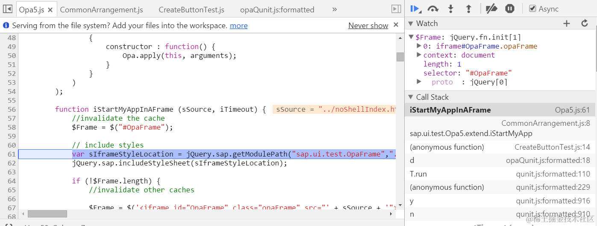
Task: Toggle the debugger sidebar pane icon
Action: point(396,9)
